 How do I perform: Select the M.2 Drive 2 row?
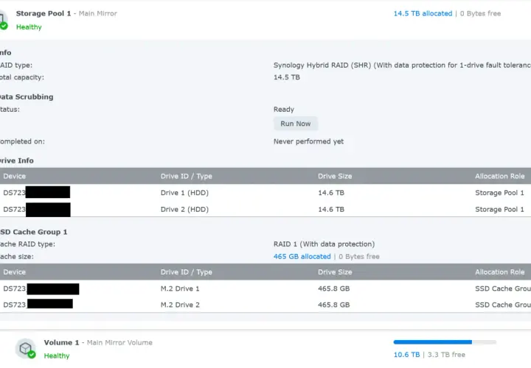click(265, 305)
